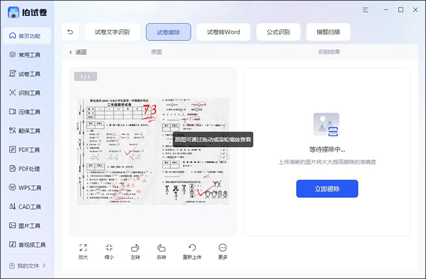Open CAD工具 in the sidebar

pos(25,207)
